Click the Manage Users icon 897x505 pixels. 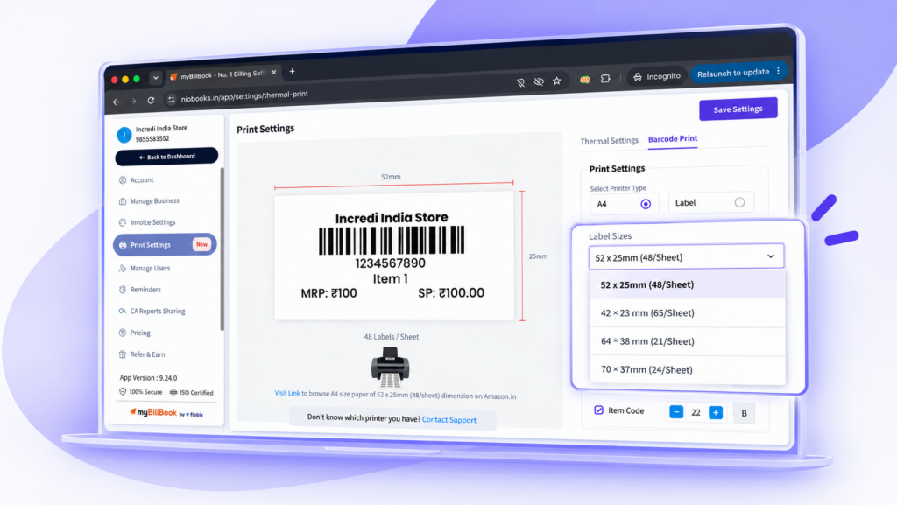pos(123,268)
